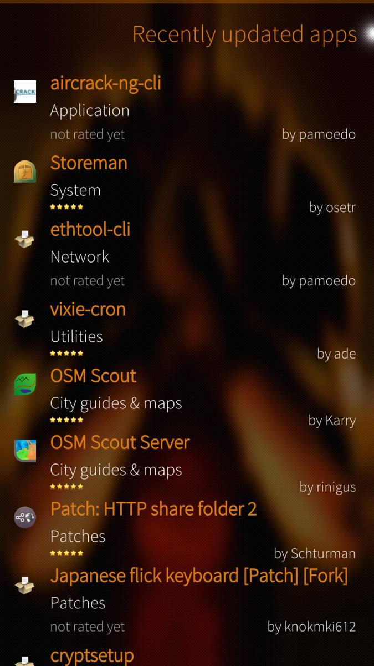Open the cryptsetup package icon
Screen dimensions: 374x666
click(x=25, y=660)
